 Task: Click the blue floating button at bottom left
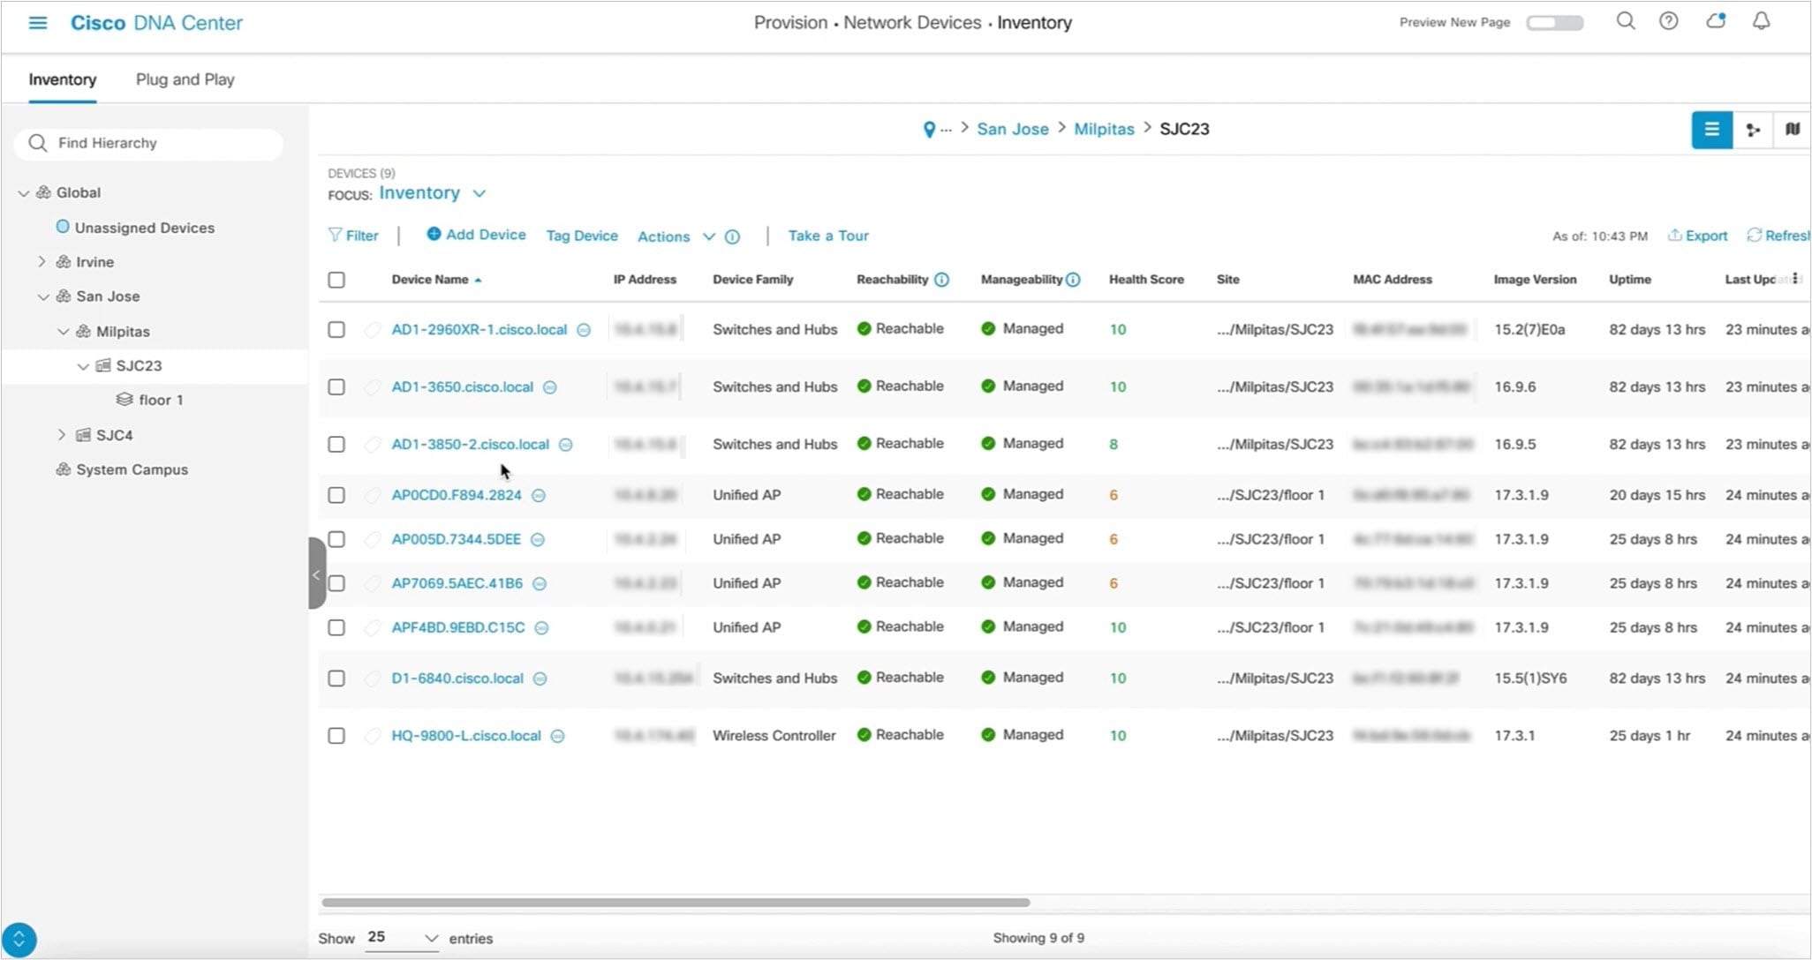pyautogui.click(x=19, y=940)
